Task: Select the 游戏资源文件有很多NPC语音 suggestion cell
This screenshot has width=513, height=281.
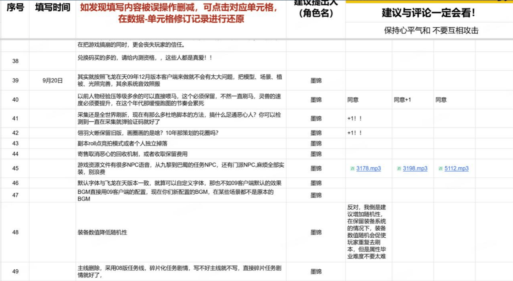Action: (x=181, y=168)
